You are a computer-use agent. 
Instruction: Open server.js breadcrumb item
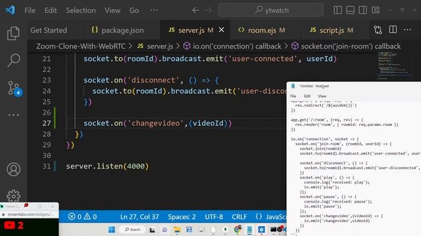pyautogui.click(x=155, y=46)
